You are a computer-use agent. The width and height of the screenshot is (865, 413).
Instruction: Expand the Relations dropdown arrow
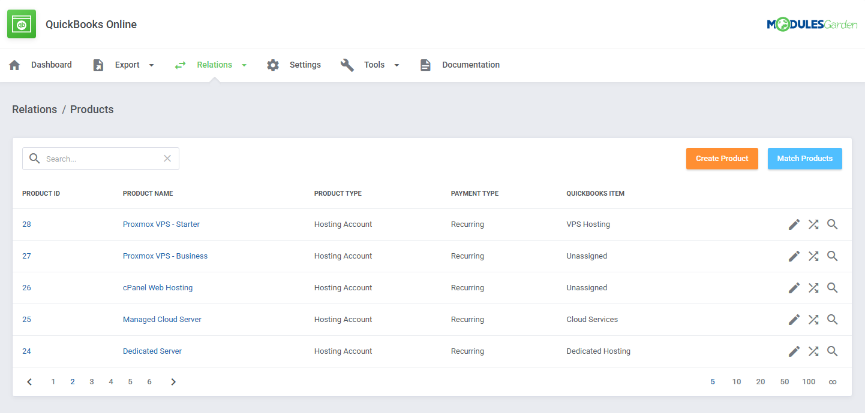(x=244, y=65)
